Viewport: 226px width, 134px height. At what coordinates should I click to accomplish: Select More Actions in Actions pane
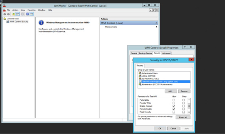pos(111,27)
